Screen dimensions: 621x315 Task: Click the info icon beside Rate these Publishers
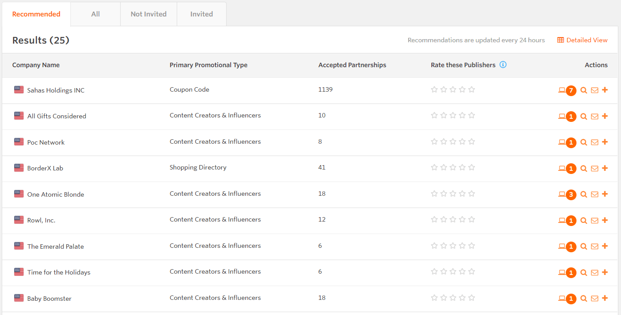coord(503,65)
